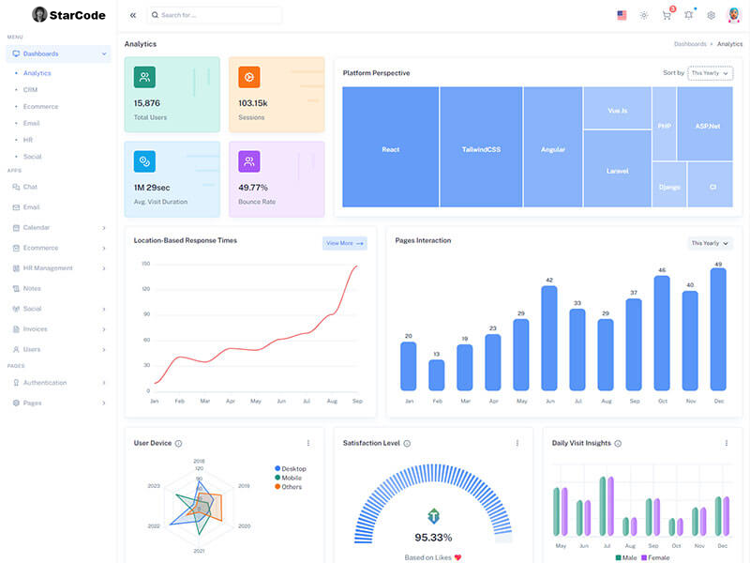Click the React block in treemap

390,148
